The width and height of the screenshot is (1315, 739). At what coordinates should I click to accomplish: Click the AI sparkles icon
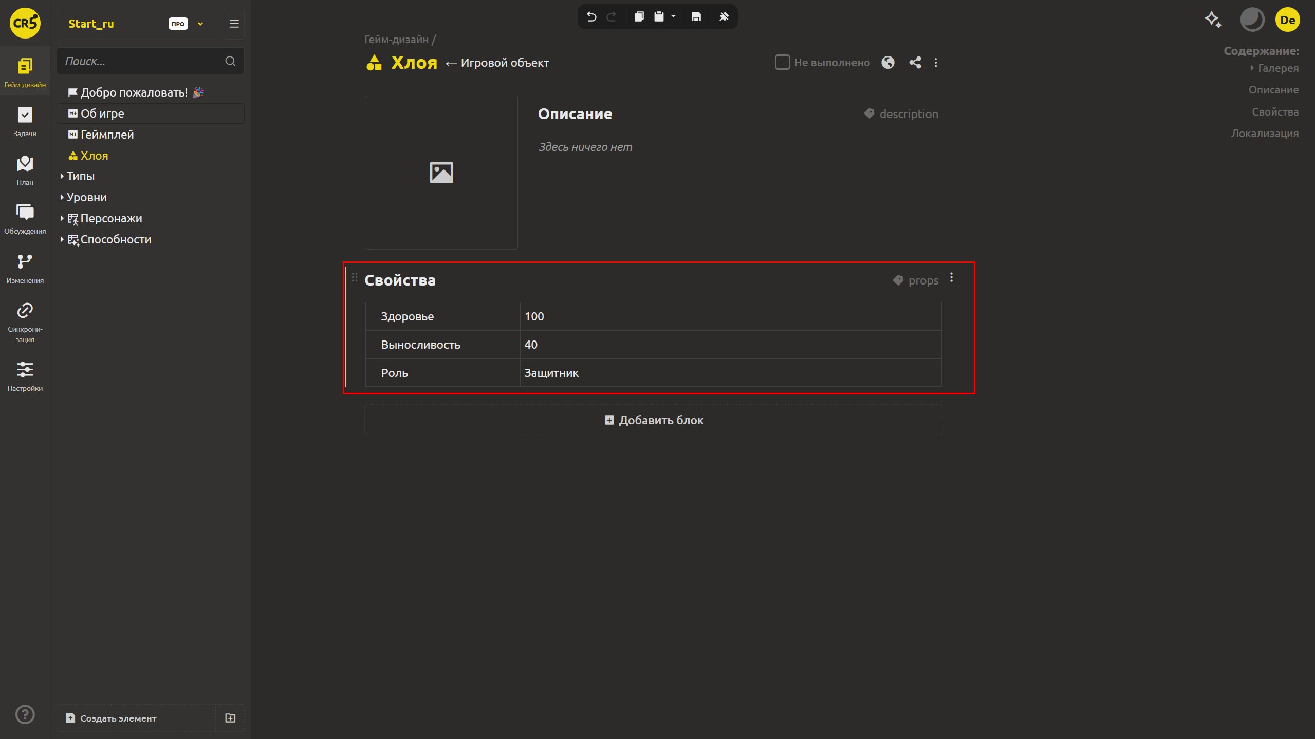(x=1213, y=20)
